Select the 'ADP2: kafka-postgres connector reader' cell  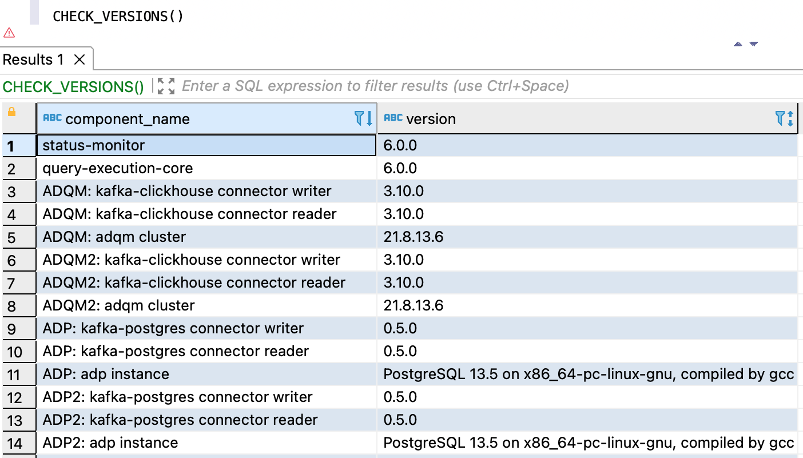click(x=206, y=420)
